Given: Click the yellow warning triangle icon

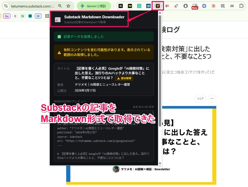Looking at the screenshot, I should click(59, 53).
